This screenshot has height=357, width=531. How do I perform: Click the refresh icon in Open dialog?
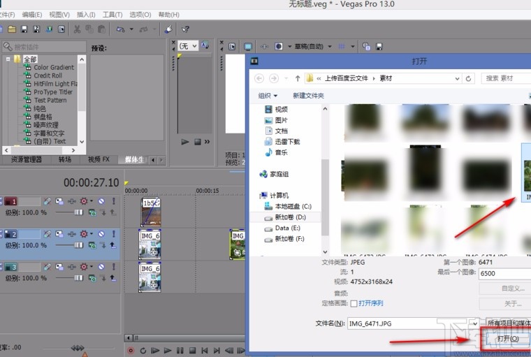pyautogui.click(x=468, y=78)
